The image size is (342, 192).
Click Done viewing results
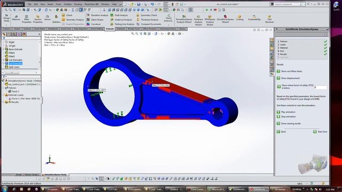click(289, 123)
